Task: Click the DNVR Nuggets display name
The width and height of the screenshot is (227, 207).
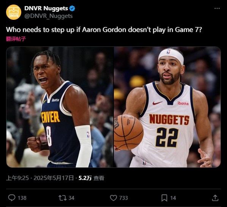Action: coord(46,8)
